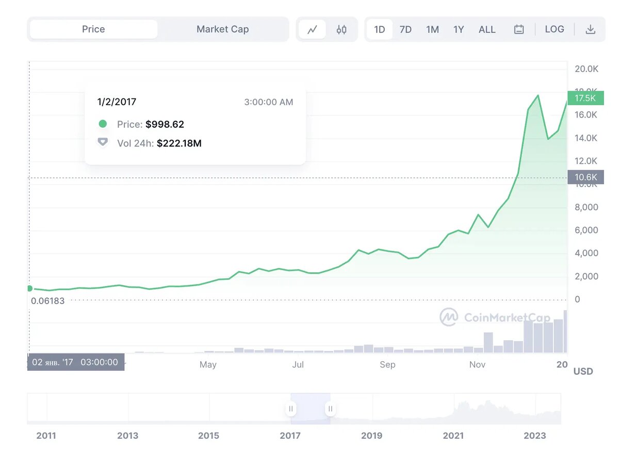Open the calendar date range picker

point(519,29)
